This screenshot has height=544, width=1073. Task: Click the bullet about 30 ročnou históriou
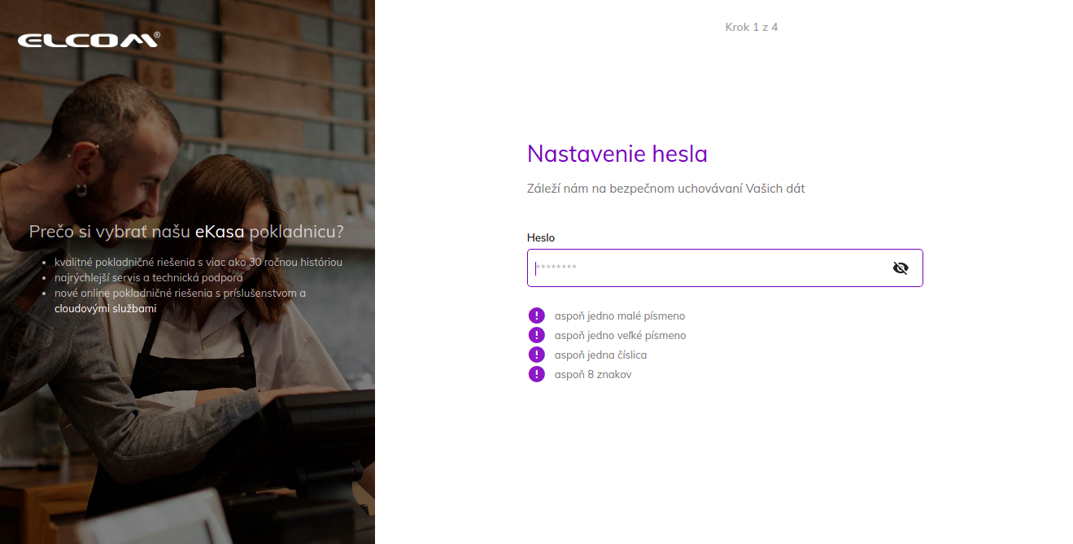[198, 262]
